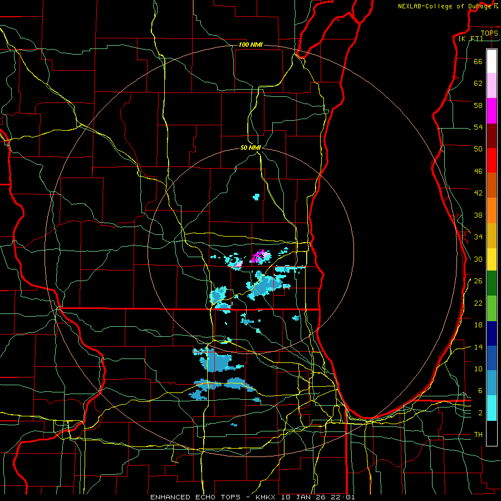Choose the dark green legend band
The image size is (501, 501).
pos(492,283)
